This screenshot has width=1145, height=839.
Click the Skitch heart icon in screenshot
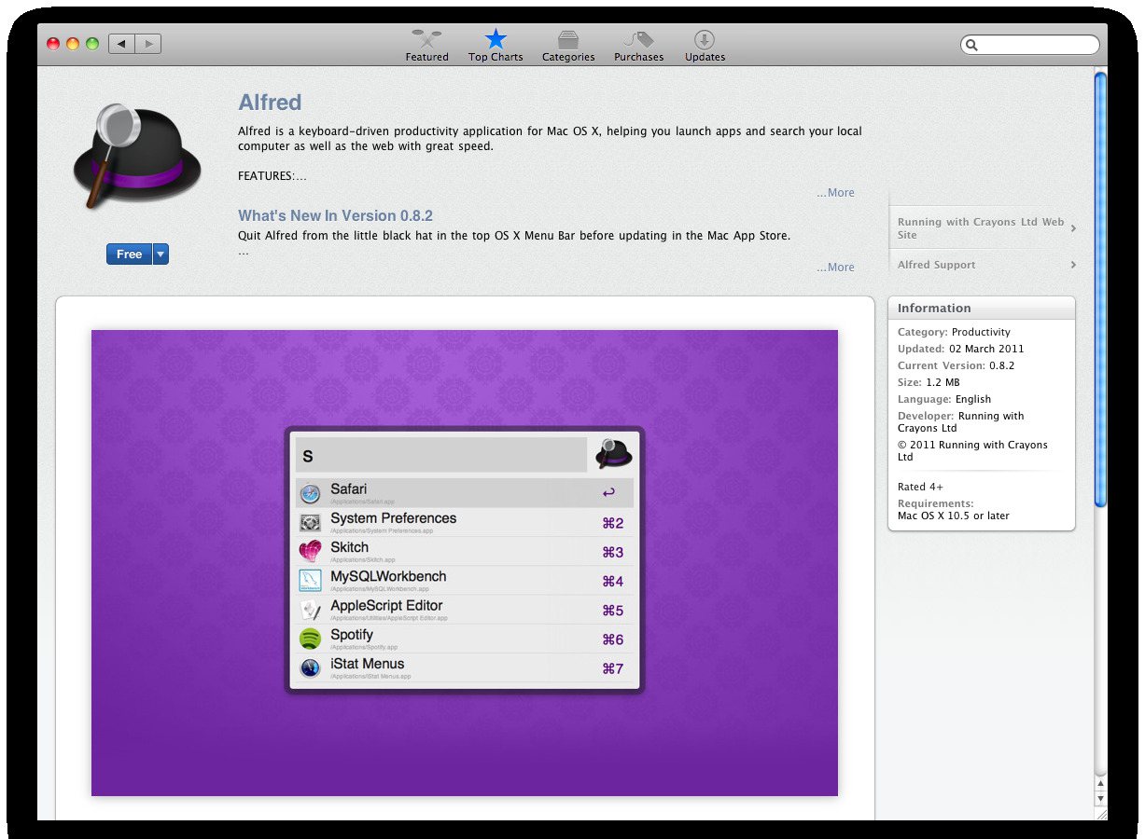311,552
